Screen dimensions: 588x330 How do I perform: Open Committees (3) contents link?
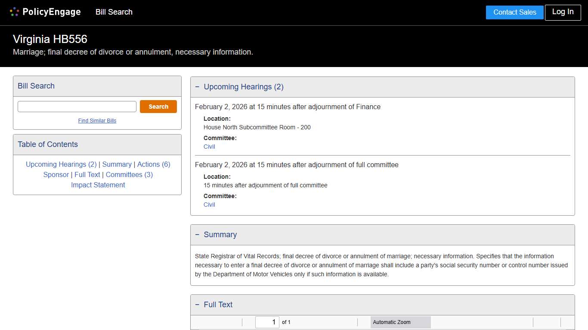129,175
